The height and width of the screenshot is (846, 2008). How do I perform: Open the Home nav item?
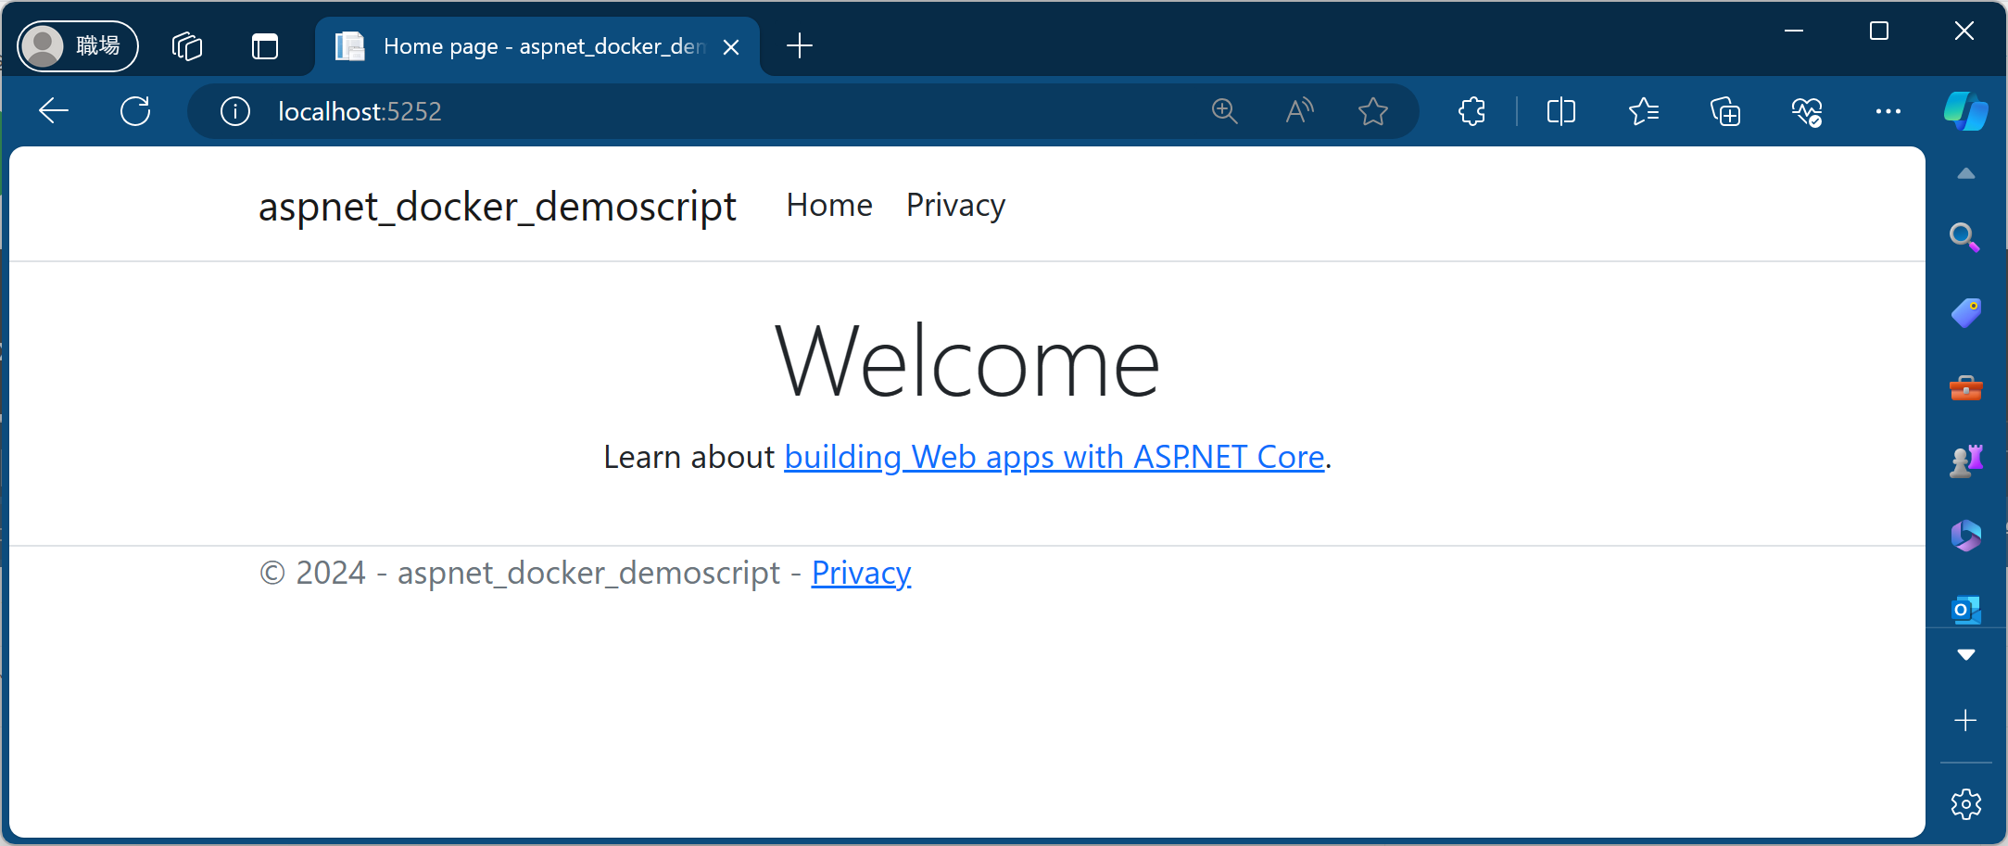(x=829, y=205)
